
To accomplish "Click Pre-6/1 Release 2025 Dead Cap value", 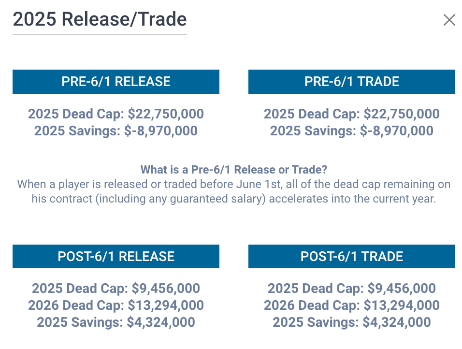I will click(166, 114).
